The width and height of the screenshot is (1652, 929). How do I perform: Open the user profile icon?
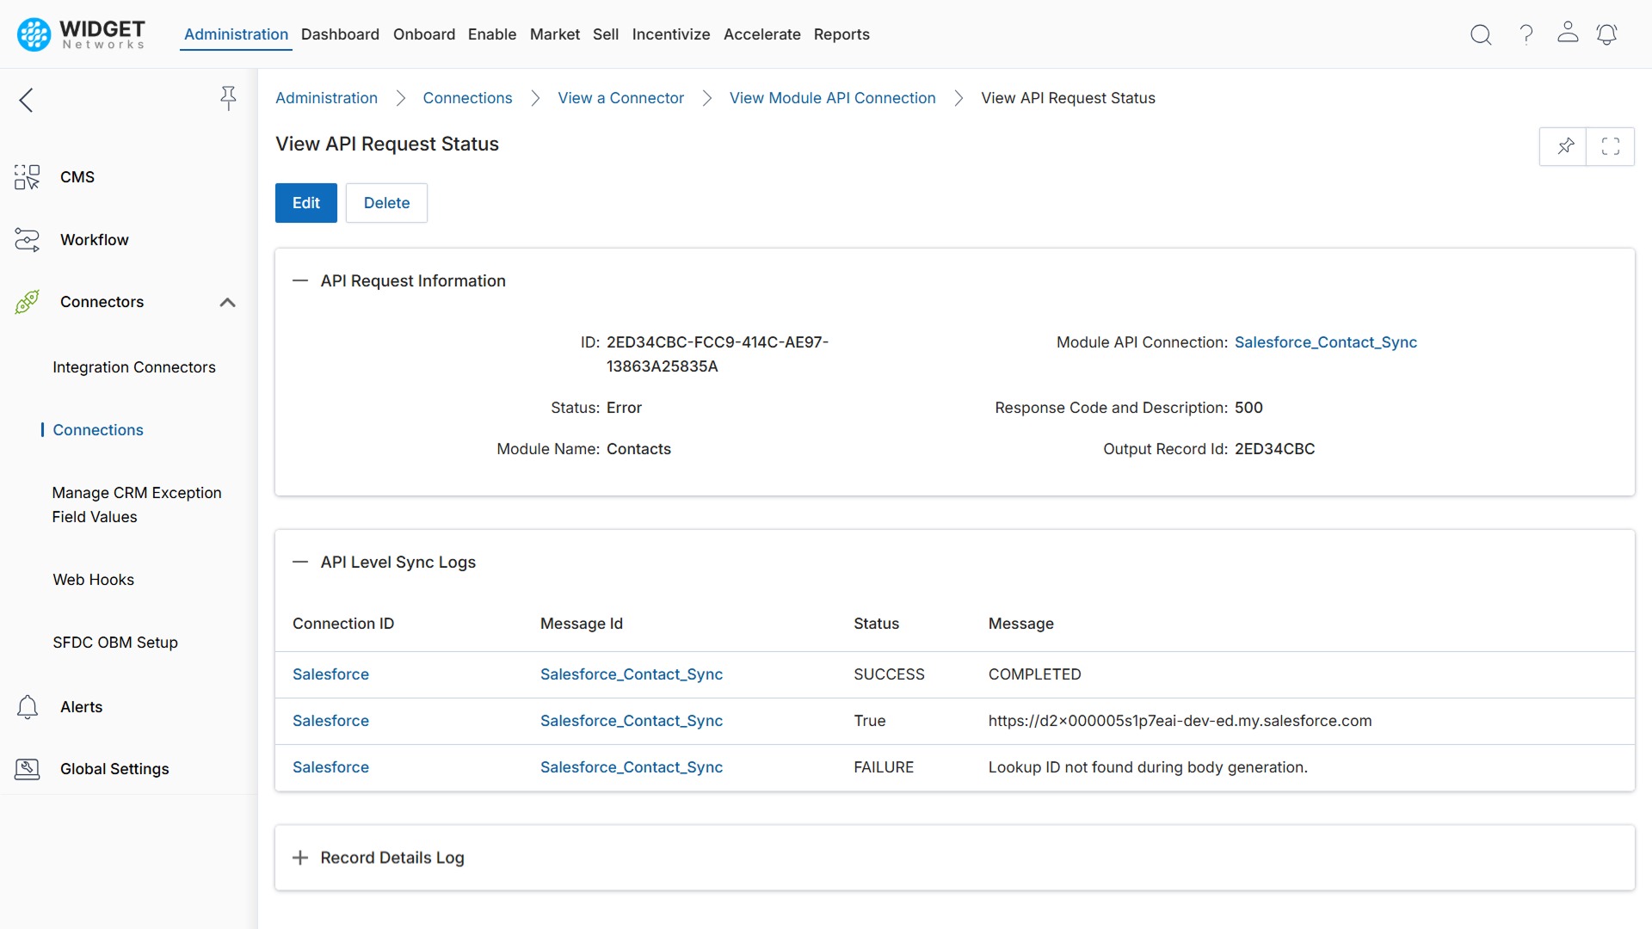tap(1568, 34)
